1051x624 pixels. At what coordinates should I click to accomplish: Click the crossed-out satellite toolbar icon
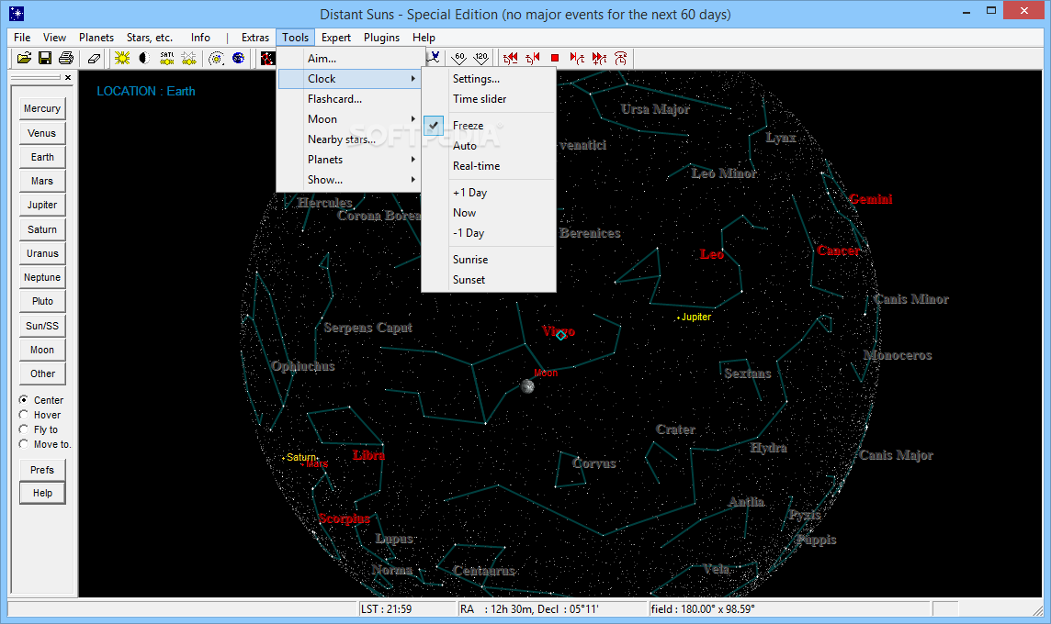(x=189, y=58)
